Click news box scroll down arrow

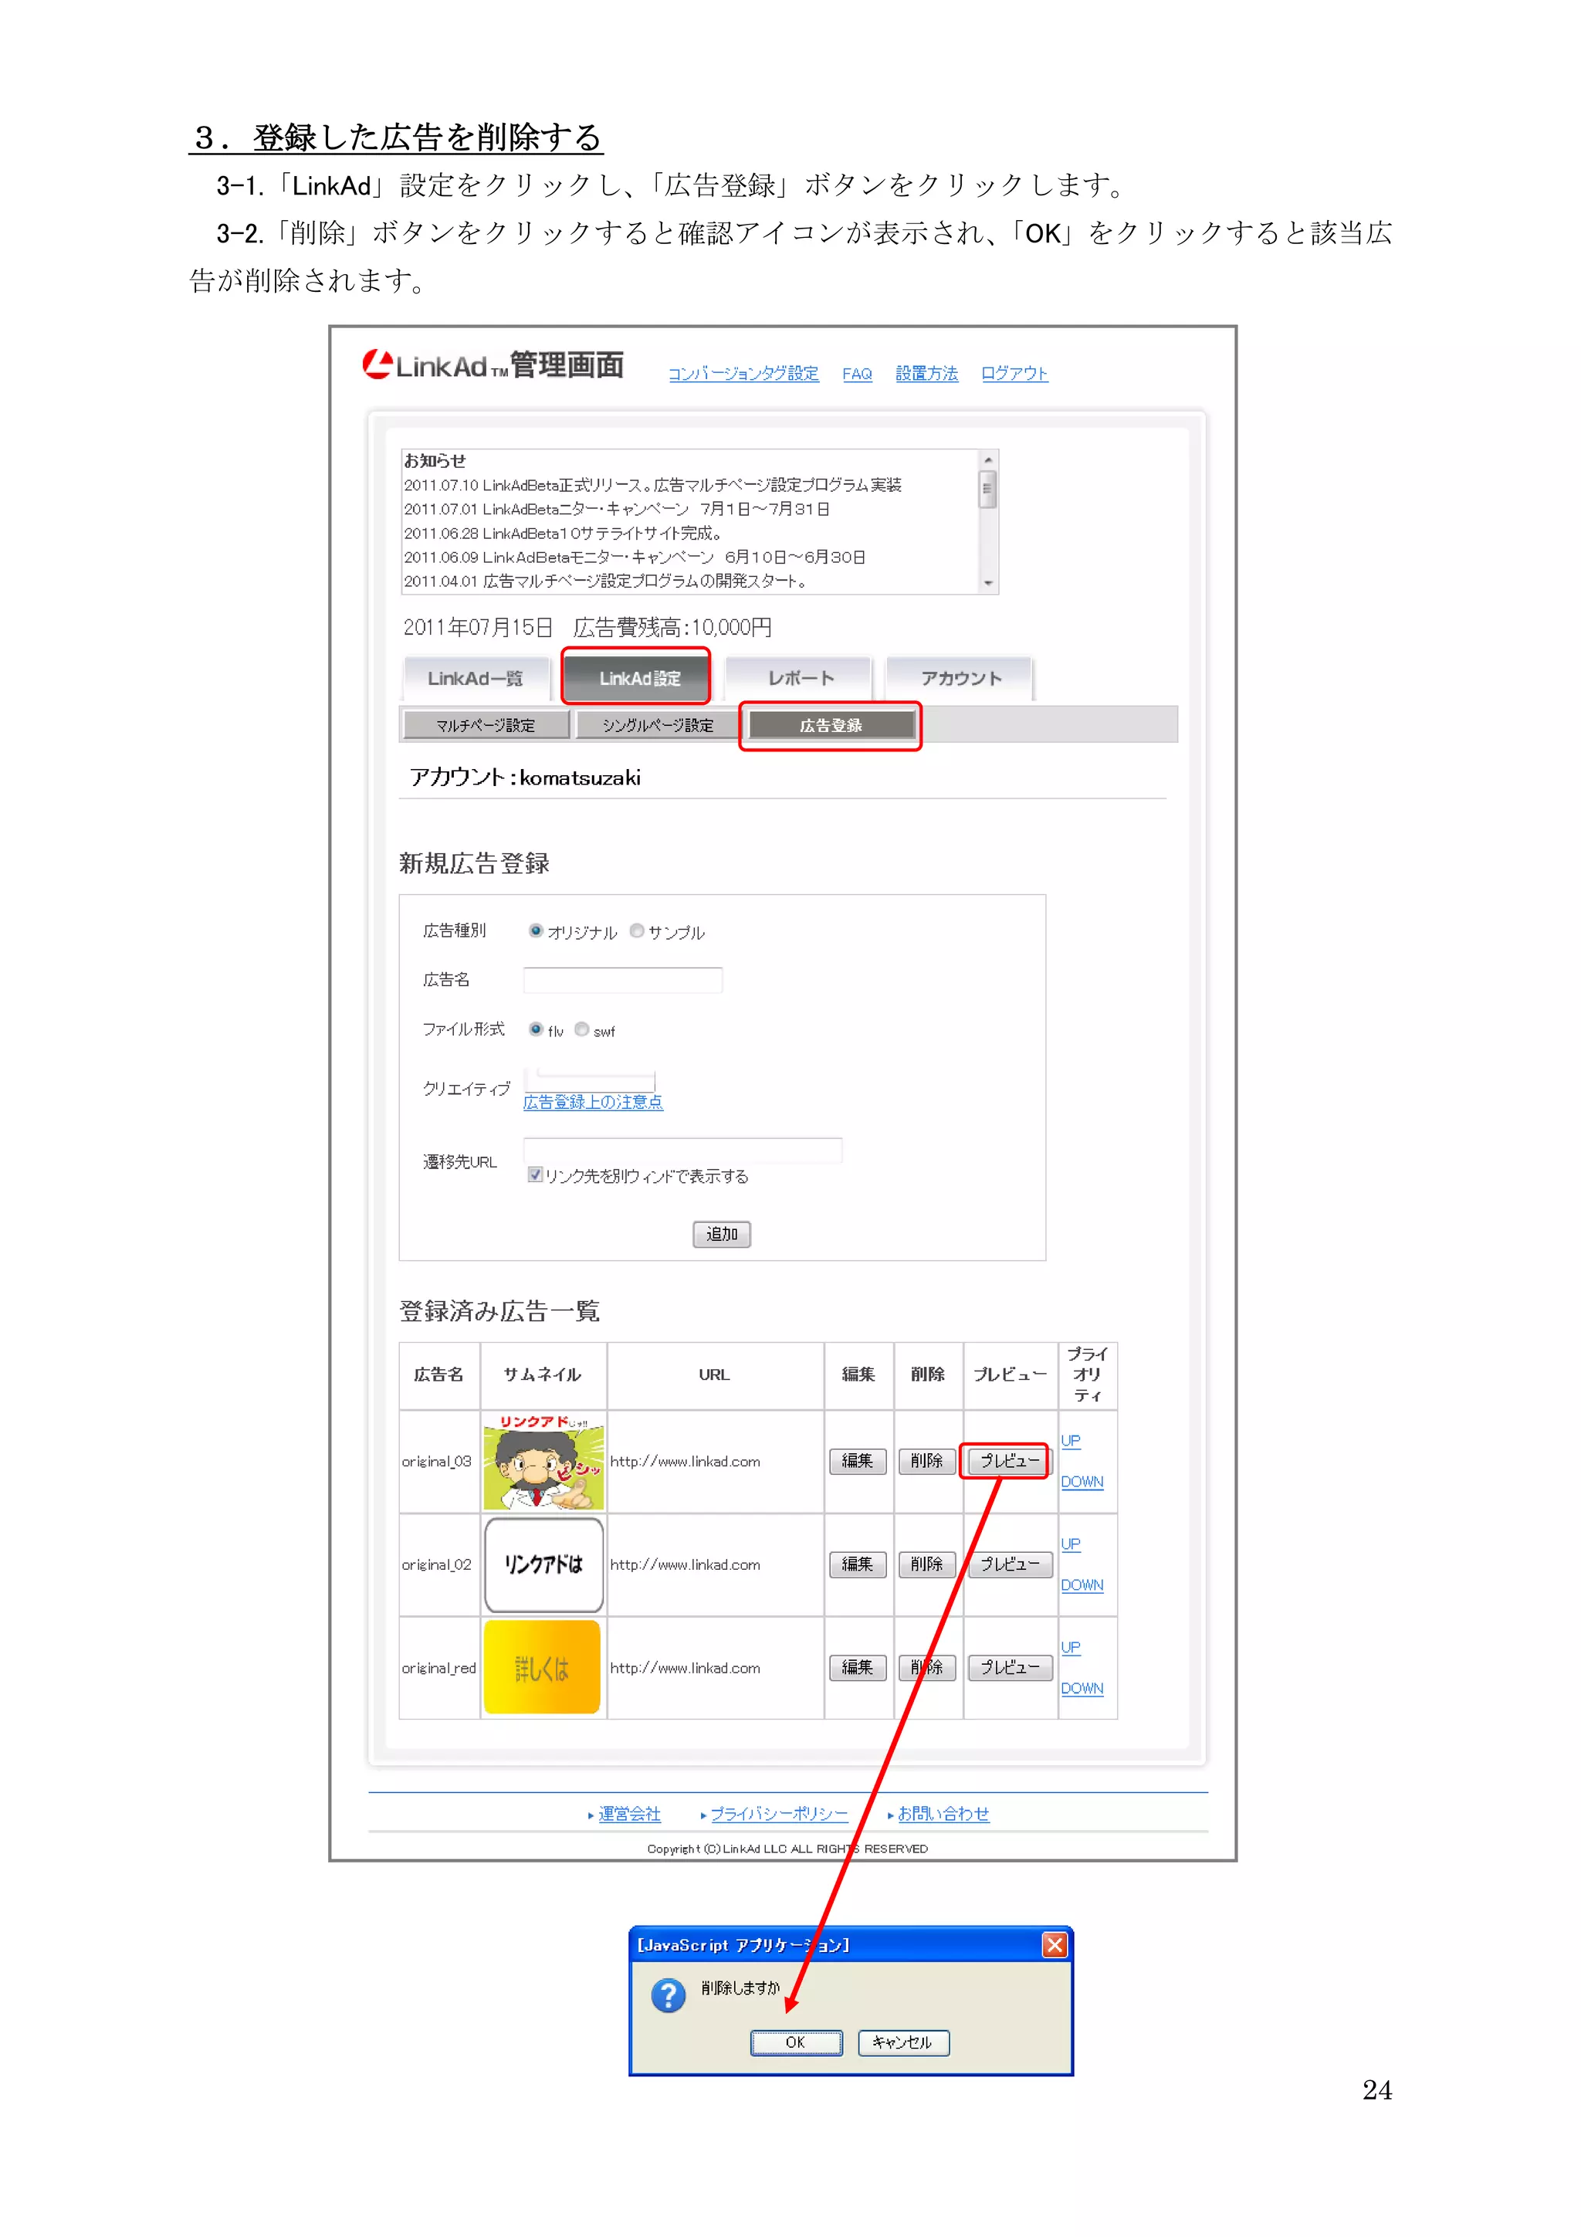988,583
